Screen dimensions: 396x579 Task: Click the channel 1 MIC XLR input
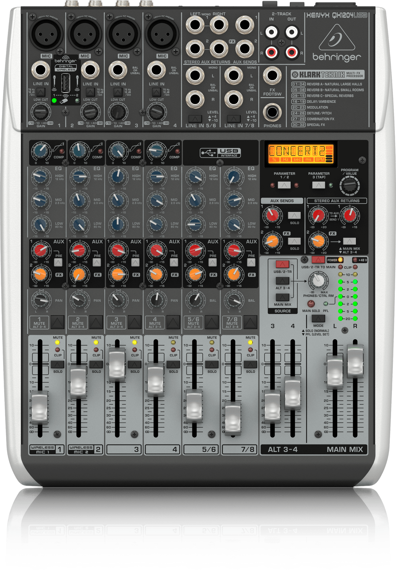pos(47,34)
